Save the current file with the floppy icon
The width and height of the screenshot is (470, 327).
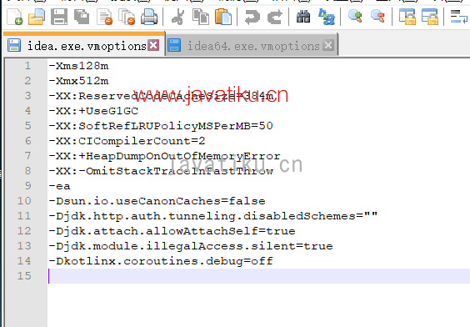(59, 17)
